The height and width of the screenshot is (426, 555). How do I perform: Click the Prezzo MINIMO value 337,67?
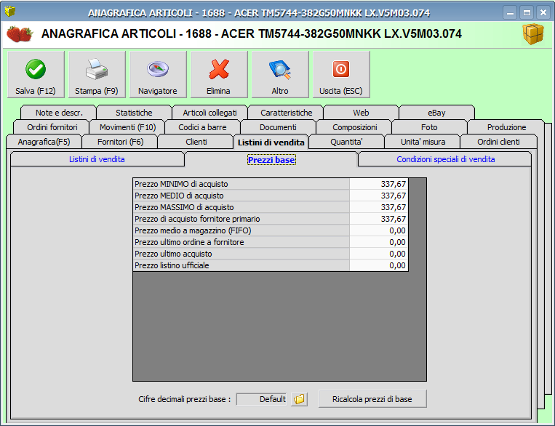coord(379,184)
